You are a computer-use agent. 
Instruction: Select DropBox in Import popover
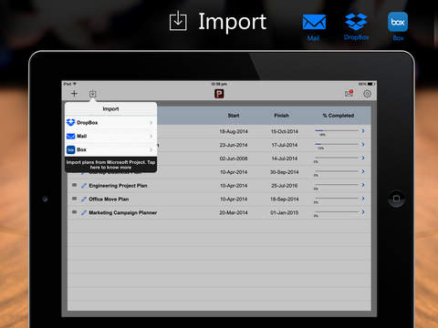pos(110,122)
